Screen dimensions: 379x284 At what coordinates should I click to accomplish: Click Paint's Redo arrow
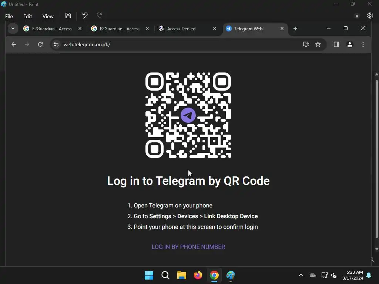[99, 16]
